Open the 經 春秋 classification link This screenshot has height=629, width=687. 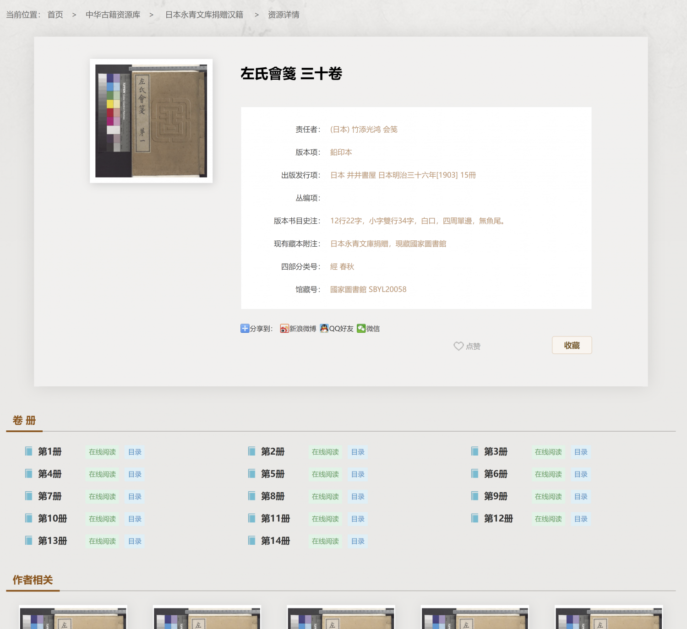342,266
